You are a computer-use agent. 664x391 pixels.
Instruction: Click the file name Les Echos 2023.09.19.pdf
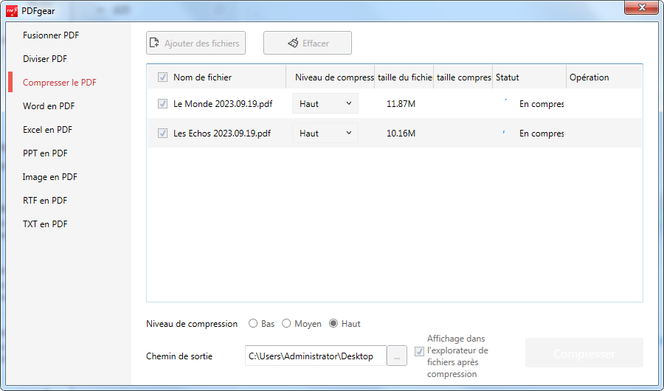point(222,134)
